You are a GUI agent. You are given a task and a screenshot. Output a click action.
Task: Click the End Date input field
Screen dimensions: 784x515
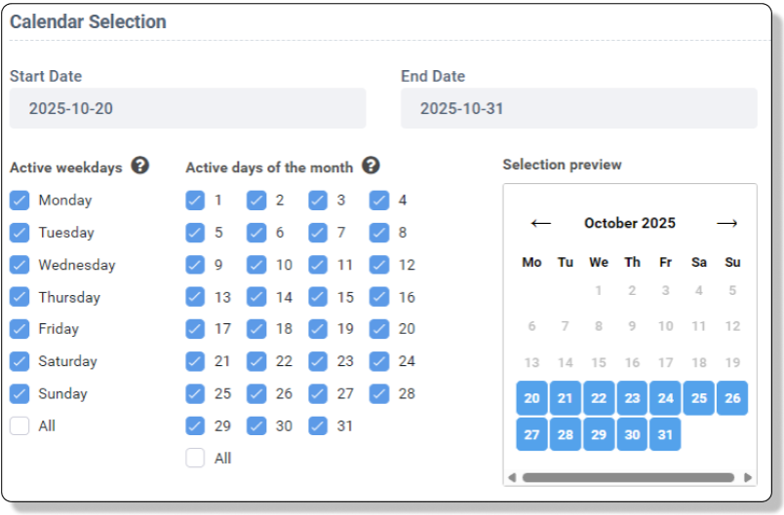click(x=578, y=108)
